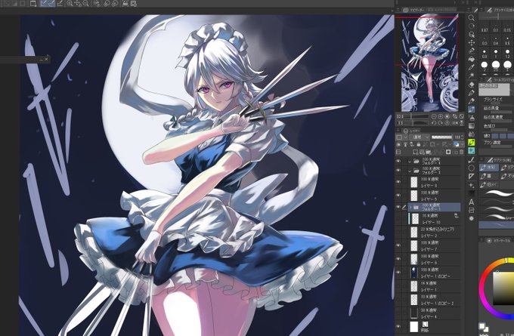Image resolution: width=514 pixels, height=336 pixels.
Task: Create a new raster layer
Action: coord(415,152)
